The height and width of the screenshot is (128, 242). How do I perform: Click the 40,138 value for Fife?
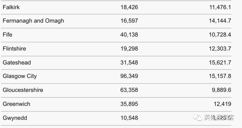tap(129, 35)
